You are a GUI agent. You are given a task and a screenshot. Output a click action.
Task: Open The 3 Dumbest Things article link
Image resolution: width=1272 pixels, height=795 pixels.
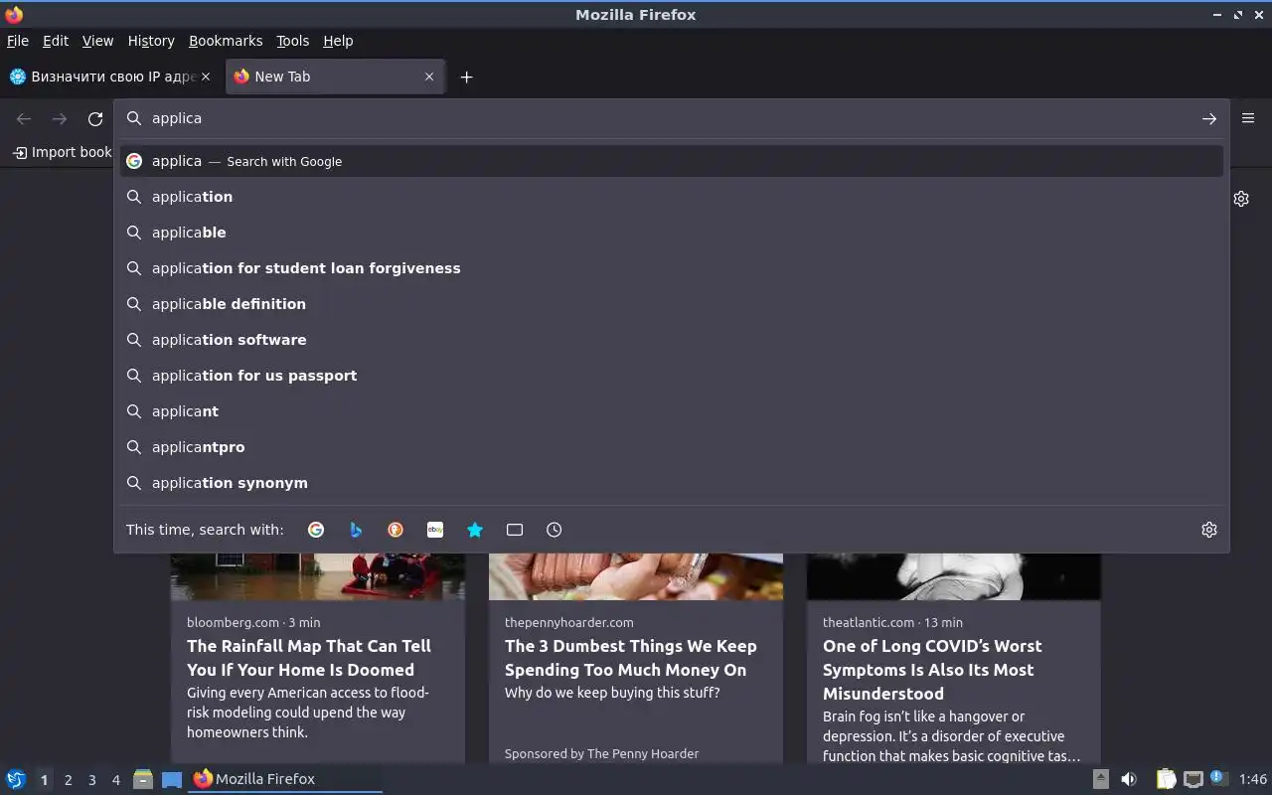point(631,658)
